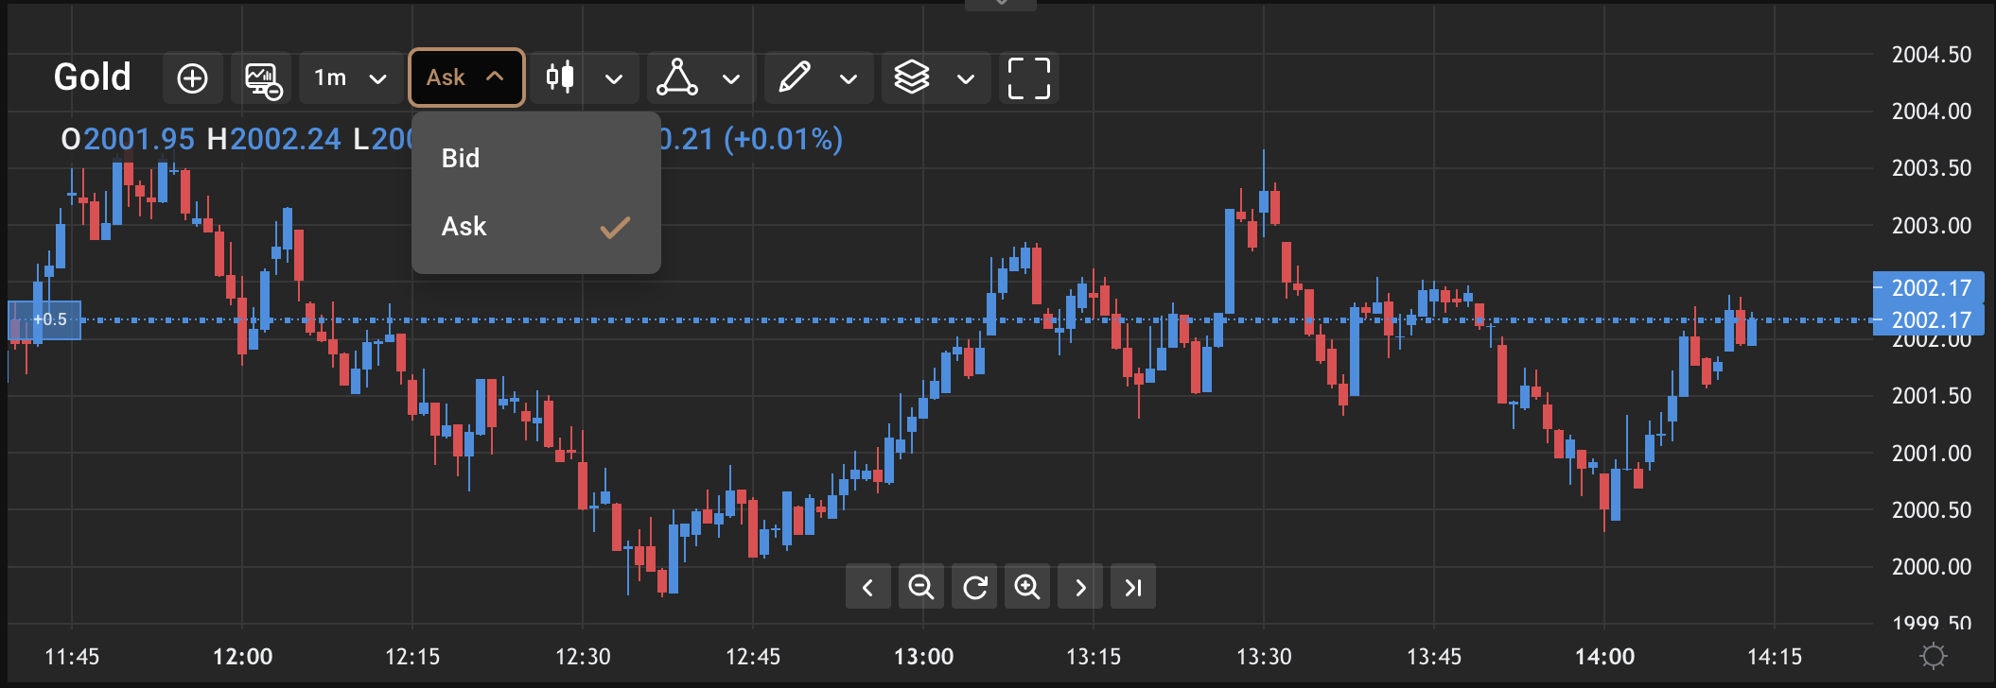1996x688 pixels.
Task: Expand the layers dropdown arrow
Action: [966, 78]
